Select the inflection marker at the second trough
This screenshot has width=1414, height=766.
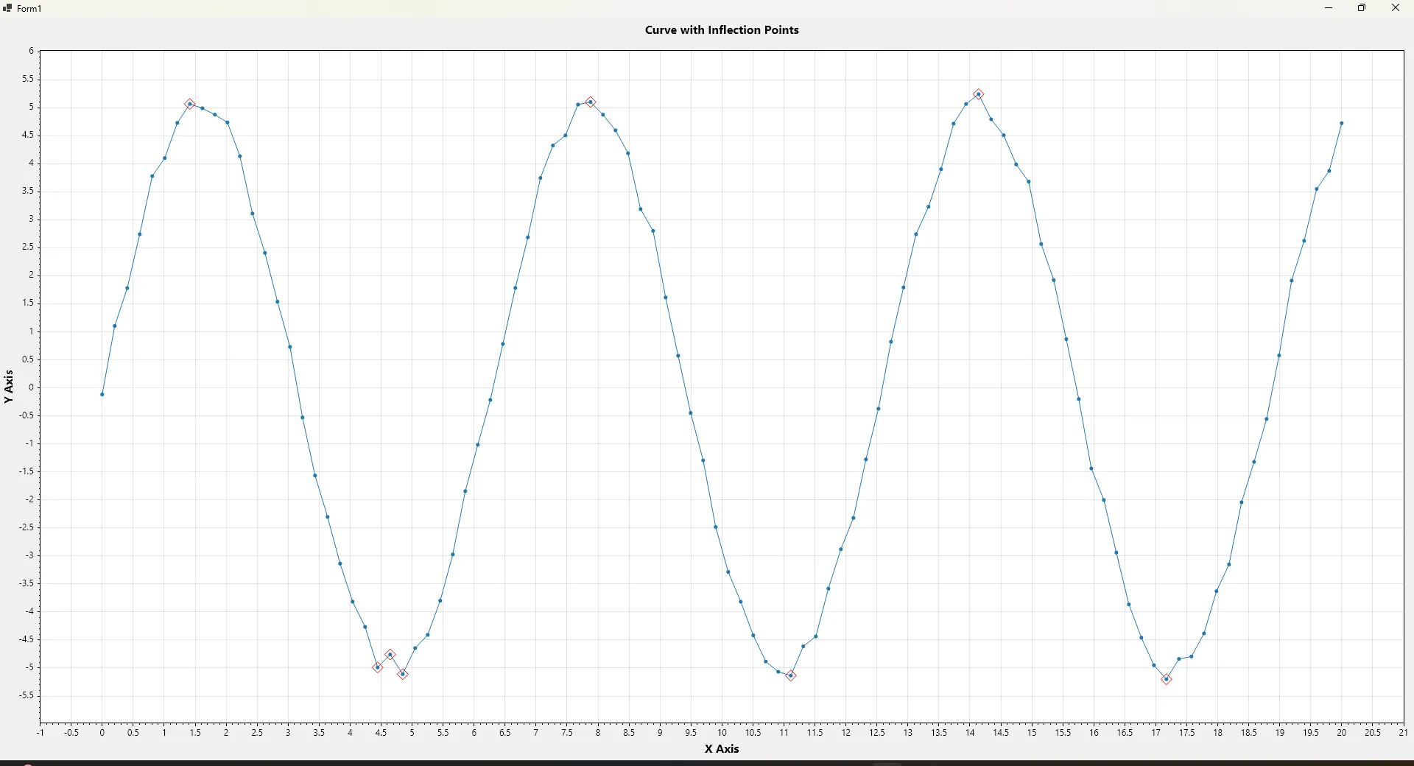[x=792, y=676]
